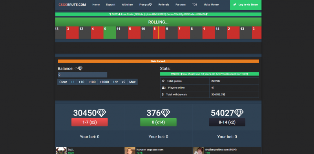Open the Referrals page
Viewport: 314px width, 154px height.
164,5
